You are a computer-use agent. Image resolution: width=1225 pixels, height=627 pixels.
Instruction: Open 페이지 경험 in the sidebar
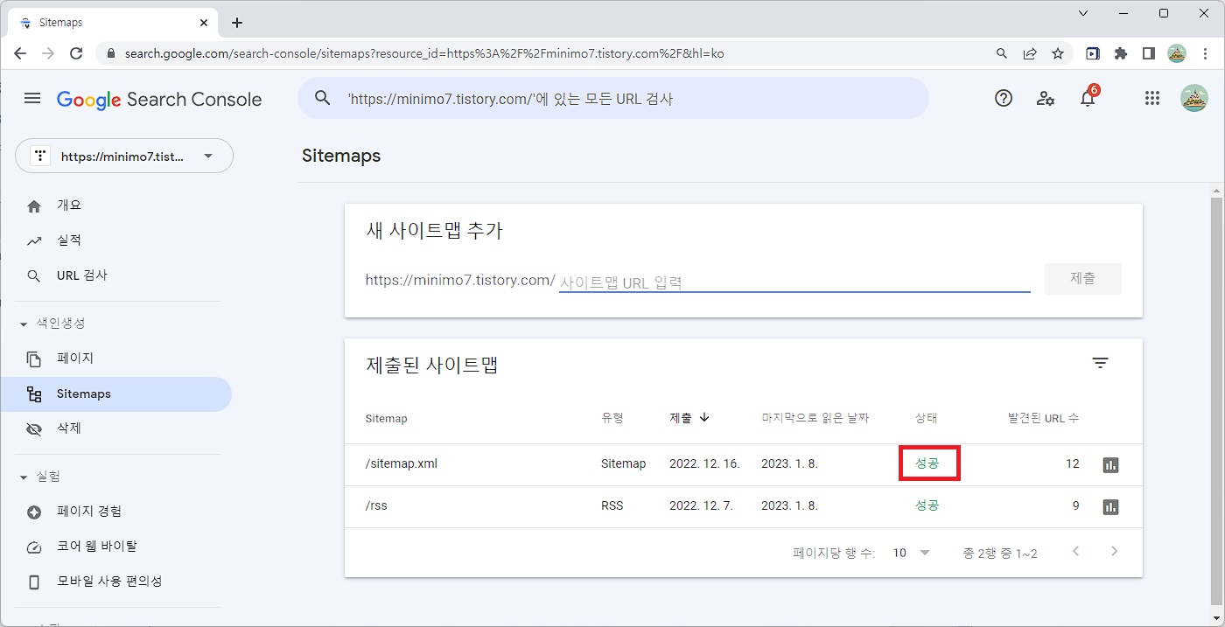[x=116, y=512]
